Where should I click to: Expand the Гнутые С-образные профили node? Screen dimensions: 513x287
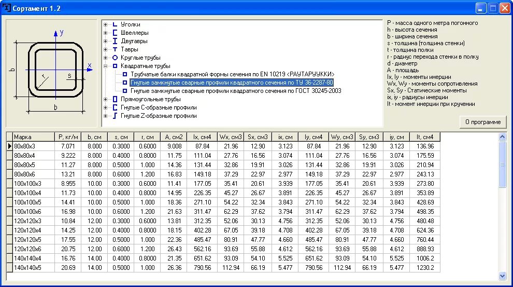click(105, 107)
